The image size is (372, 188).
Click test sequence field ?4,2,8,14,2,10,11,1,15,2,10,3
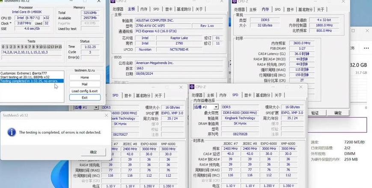32,52
